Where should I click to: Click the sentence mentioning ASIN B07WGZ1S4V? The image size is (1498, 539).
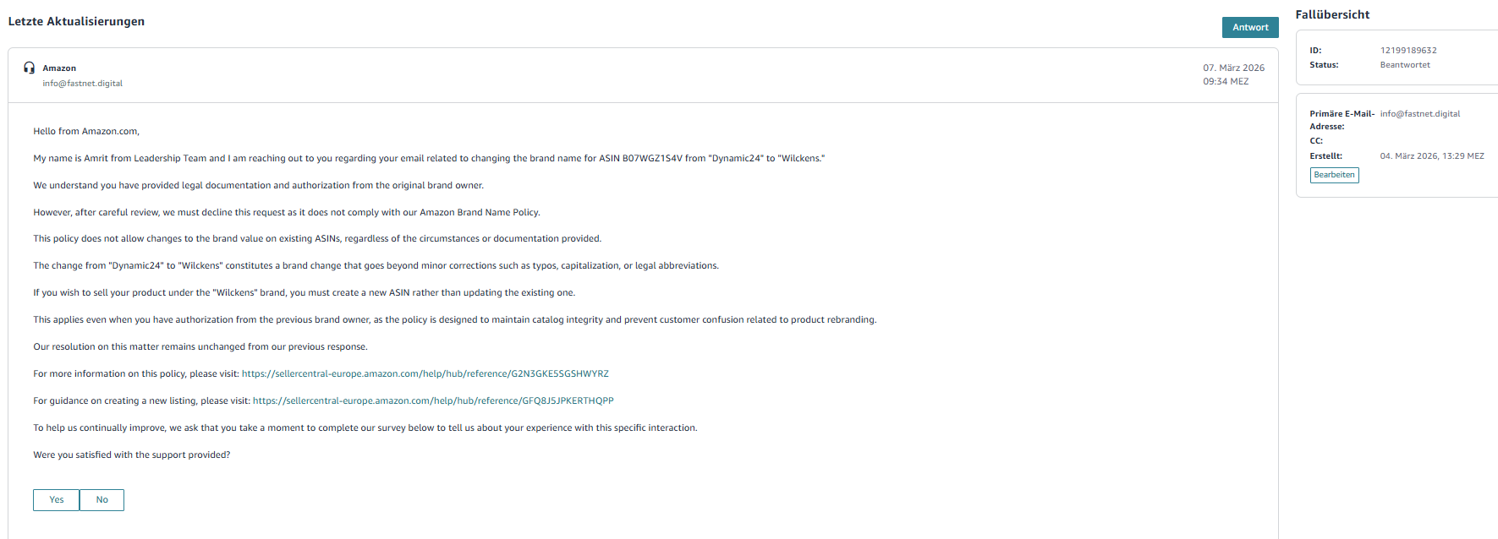[429, 158]
